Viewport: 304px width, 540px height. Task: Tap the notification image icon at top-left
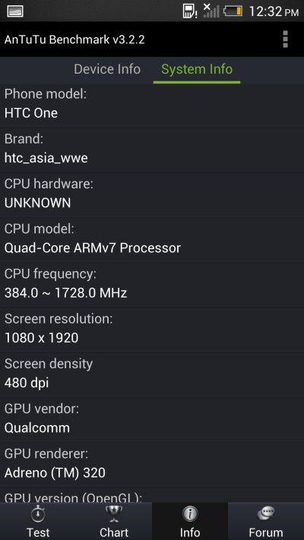coord(15,11)
